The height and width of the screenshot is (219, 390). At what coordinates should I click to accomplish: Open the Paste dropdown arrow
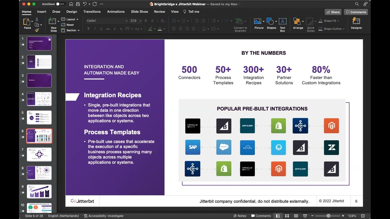32,21
